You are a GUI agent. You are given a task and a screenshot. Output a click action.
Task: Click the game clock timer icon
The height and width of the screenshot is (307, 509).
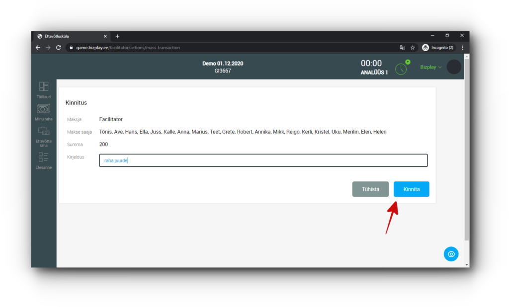pyautogui.click(x=401, y=69)
